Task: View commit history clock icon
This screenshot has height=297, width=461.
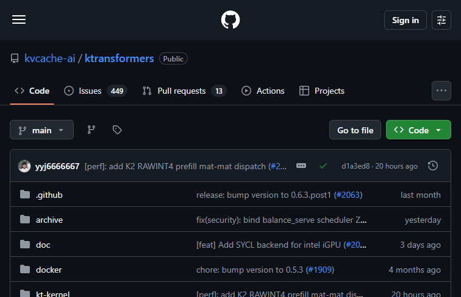Action: [433, 166]
